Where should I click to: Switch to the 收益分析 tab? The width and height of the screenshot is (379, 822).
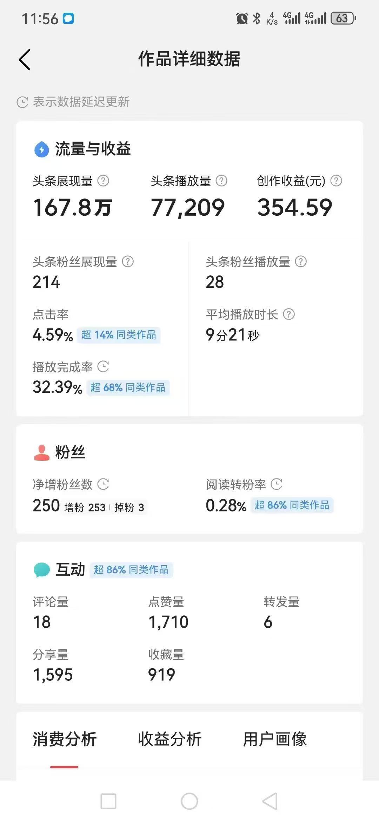170,739
